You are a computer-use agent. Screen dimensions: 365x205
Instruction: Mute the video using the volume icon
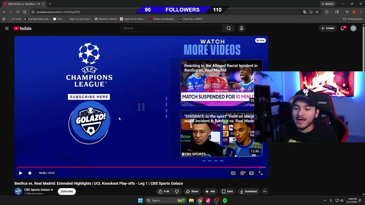30,173
